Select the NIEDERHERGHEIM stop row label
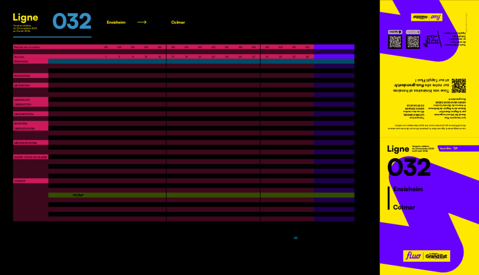479x275 pixels. [26, 143]
